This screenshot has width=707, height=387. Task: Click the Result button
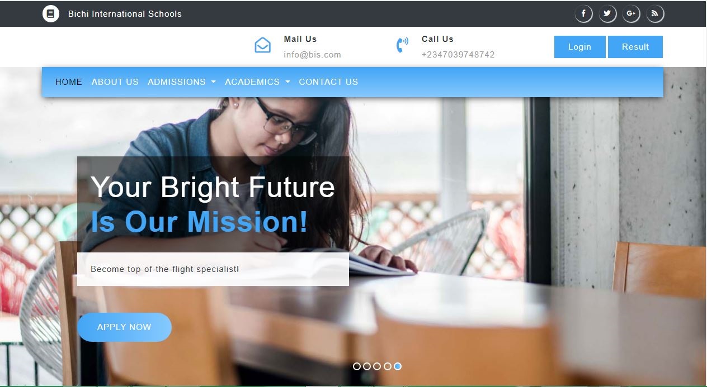click(x=635, y=47)
